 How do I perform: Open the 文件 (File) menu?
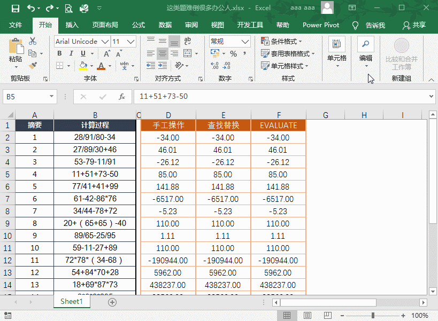(16, 25)
